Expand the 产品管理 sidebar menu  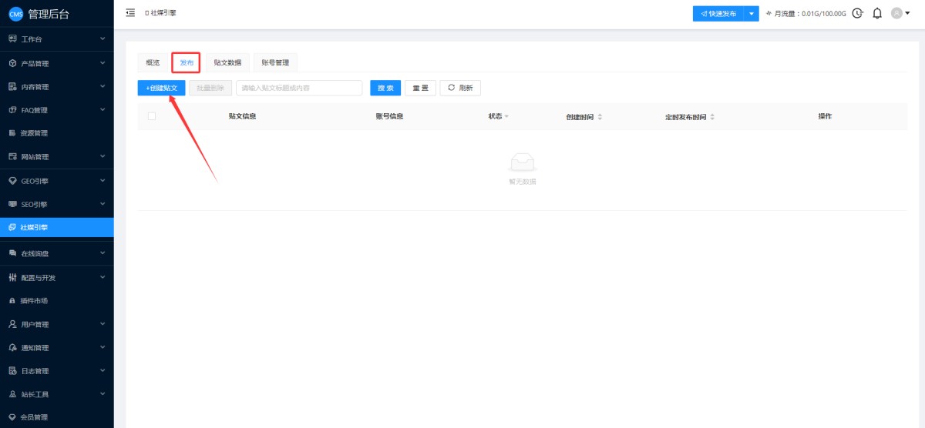click(56, 63)
